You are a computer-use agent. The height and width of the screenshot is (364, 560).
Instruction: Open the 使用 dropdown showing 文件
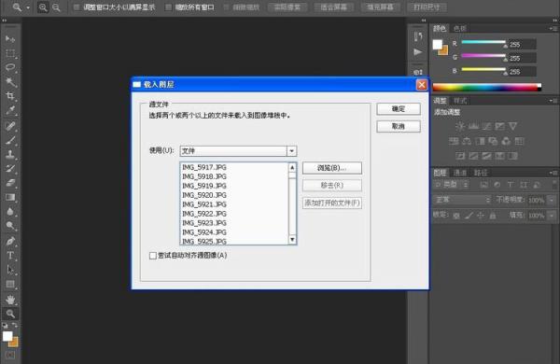coord(238,151)
